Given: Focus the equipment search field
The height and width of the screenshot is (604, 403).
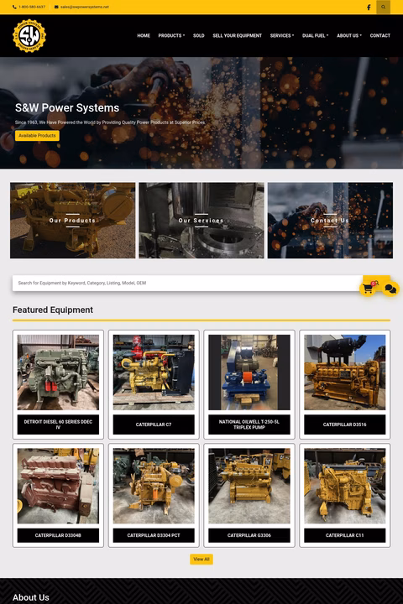Looking at the screenshot, I should pos(187,284).
